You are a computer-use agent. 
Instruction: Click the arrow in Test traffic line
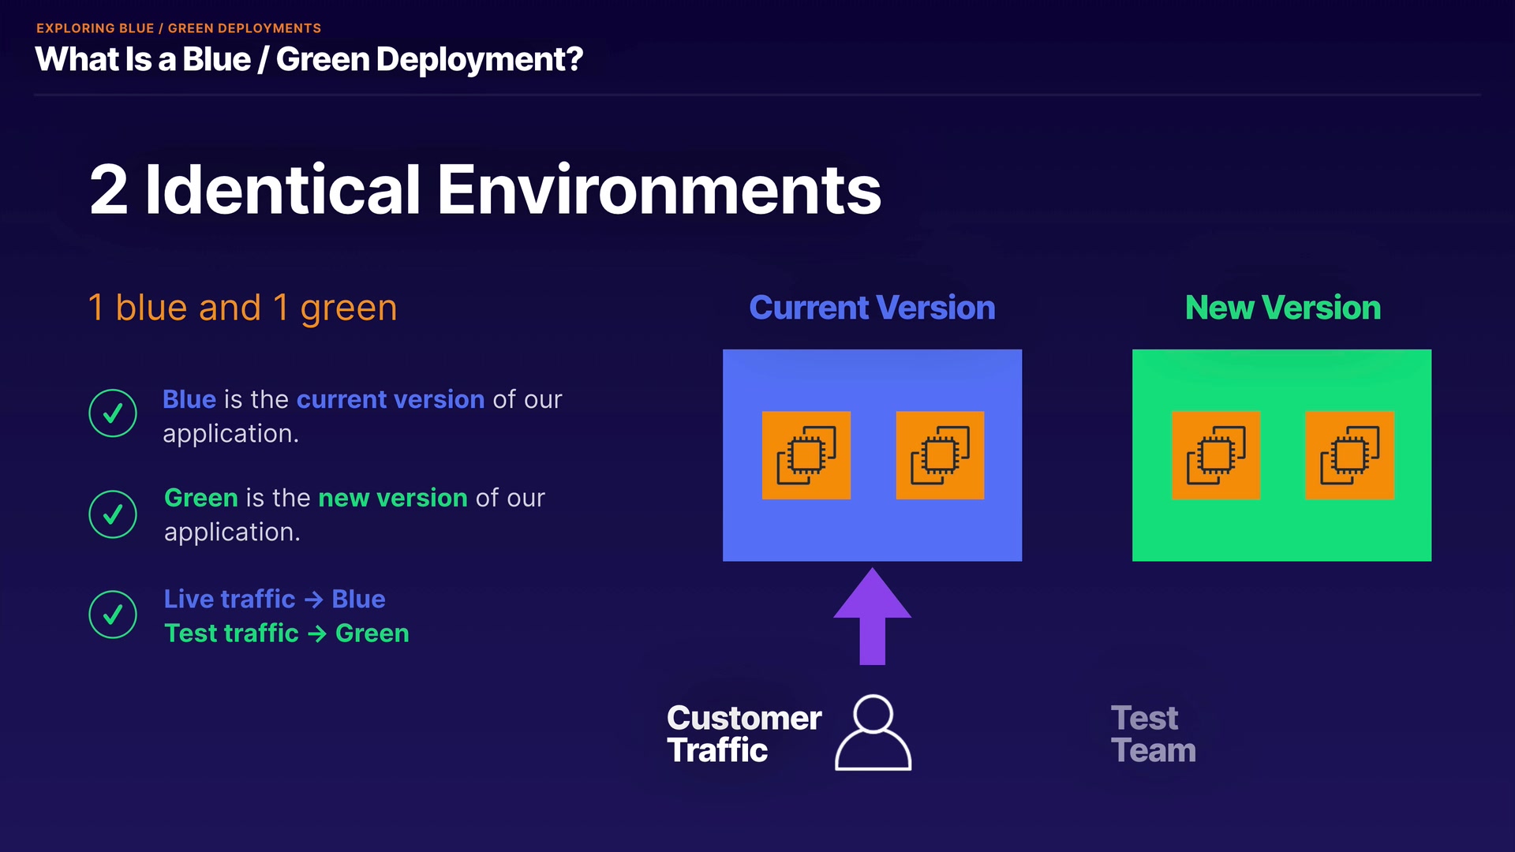coord(316,633)
